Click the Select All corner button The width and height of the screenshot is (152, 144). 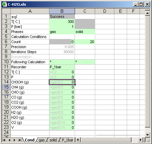pos(6,11)
